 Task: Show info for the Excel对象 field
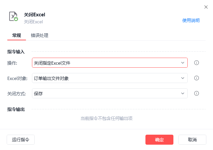pos(196,78)
